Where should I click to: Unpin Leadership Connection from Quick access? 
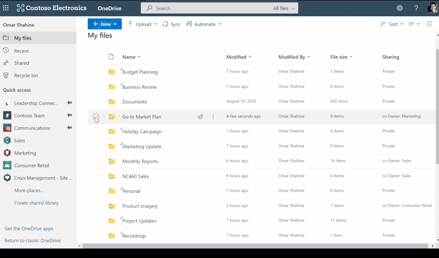click(69, 103)
